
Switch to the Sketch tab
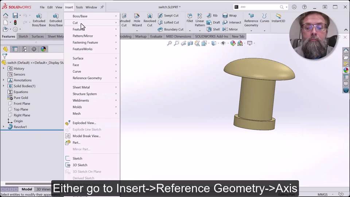pyautogui.click(x=23, y=36)
